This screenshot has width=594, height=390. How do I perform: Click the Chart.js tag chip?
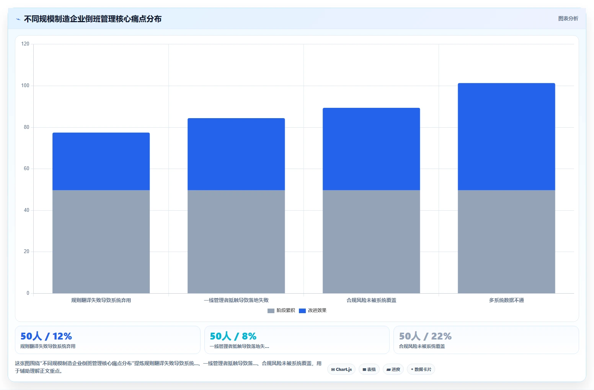(341, 369)
